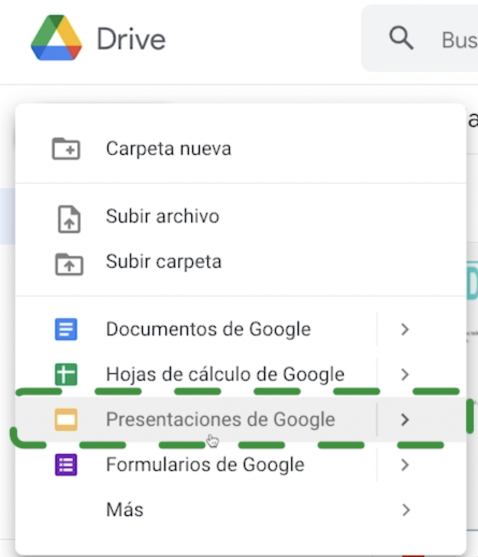Viewport: 478px width, 557px height.
Task: Expand the Formularios de Google arrow
Action: [x=405, y=465]
